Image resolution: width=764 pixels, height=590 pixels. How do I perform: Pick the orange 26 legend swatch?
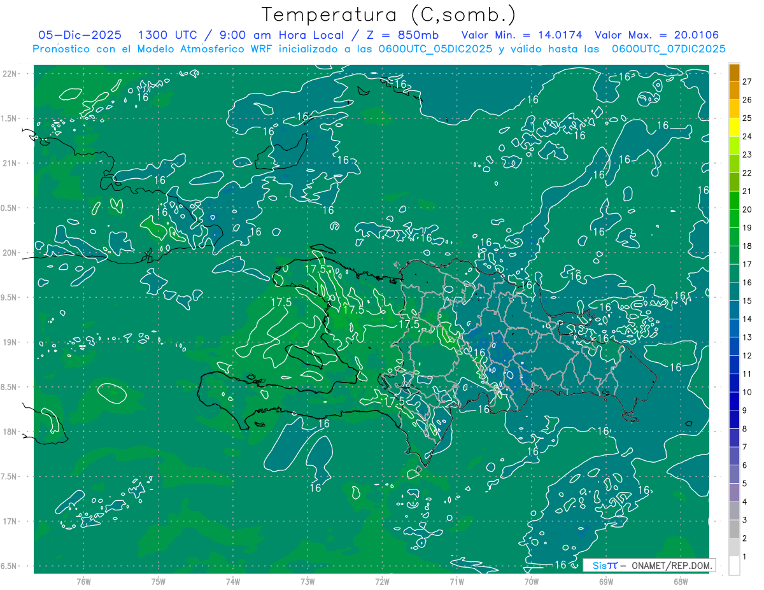[x=734, y=91]
